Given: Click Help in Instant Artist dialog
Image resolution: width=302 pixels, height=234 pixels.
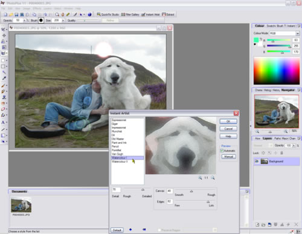Looking at the screenshot, I should click(x=228, y=137).
